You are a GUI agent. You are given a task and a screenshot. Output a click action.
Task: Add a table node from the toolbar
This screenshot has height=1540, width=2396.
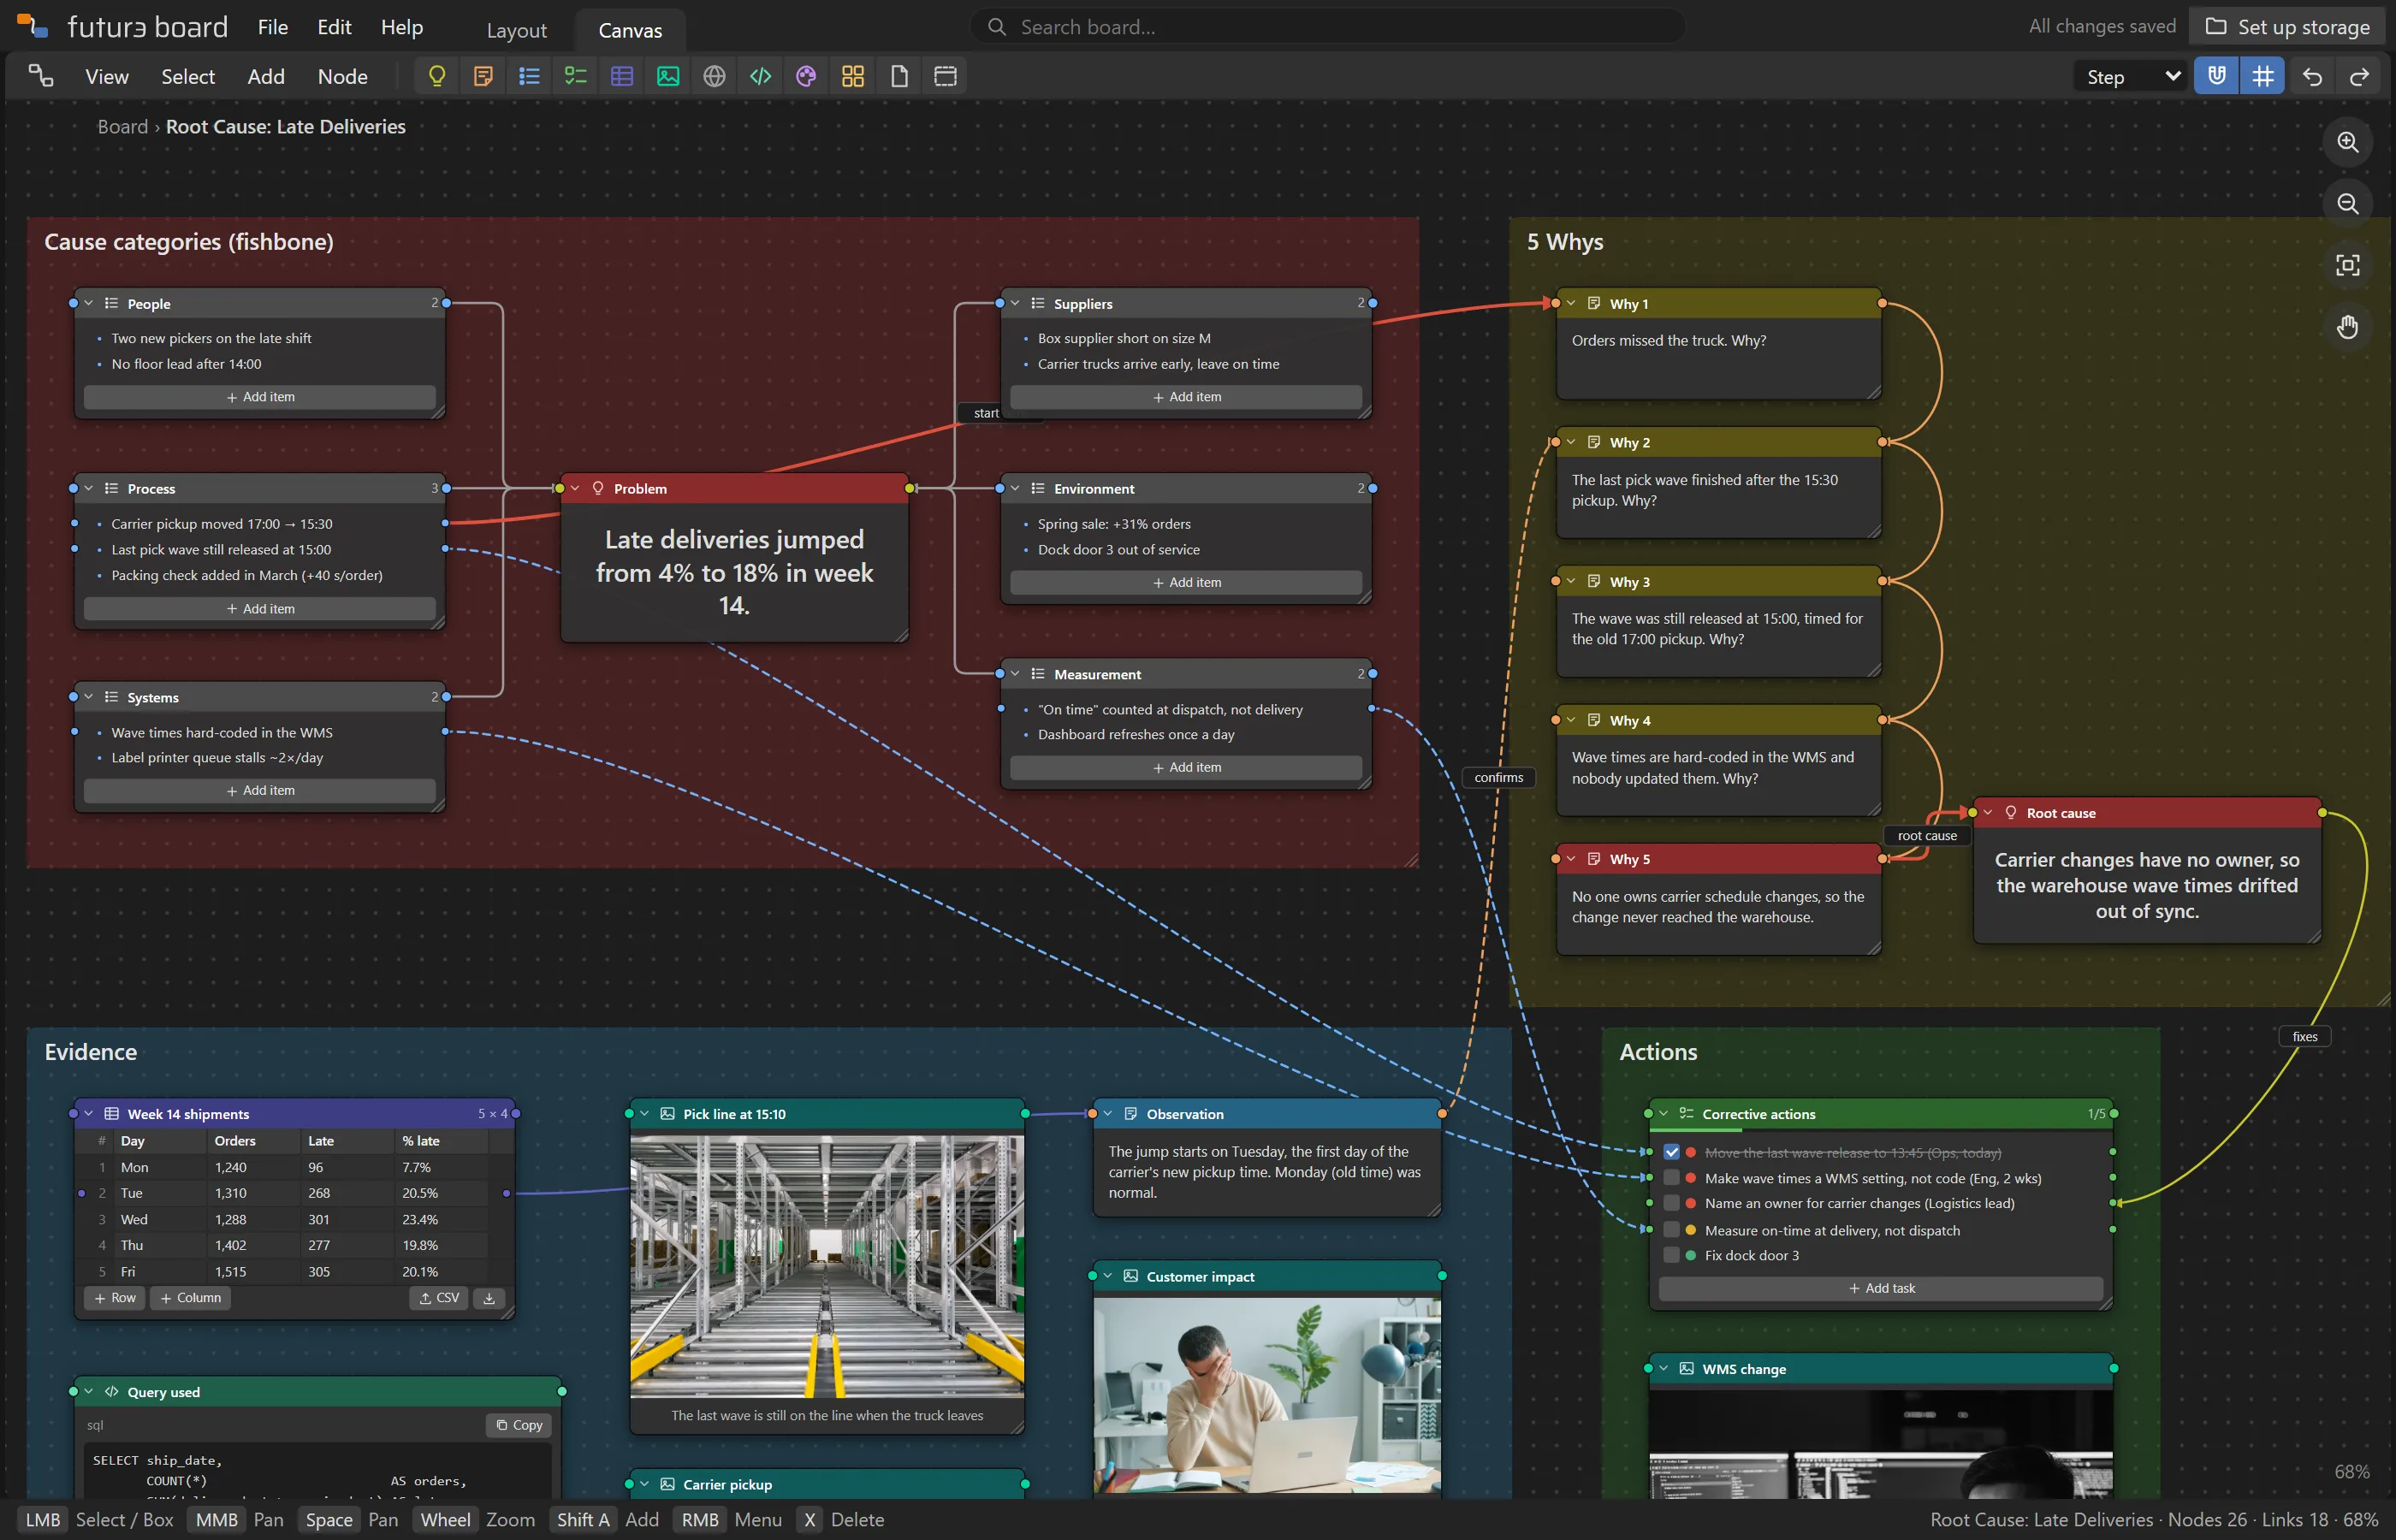tap(622, 76)
